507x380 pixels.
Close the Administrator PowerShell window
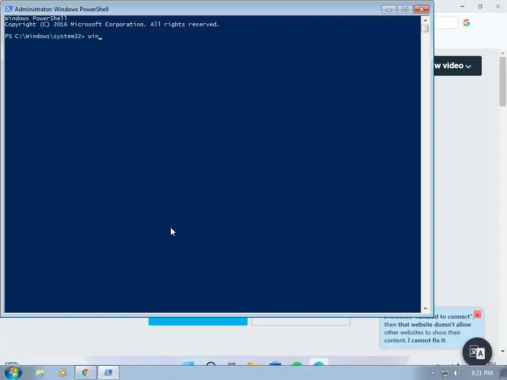coord(422,9)
